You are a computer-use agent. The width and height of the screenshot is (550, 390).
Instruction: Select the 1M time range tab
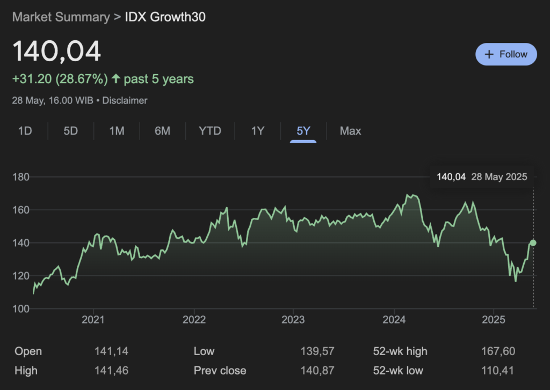(x=117, y=131)
